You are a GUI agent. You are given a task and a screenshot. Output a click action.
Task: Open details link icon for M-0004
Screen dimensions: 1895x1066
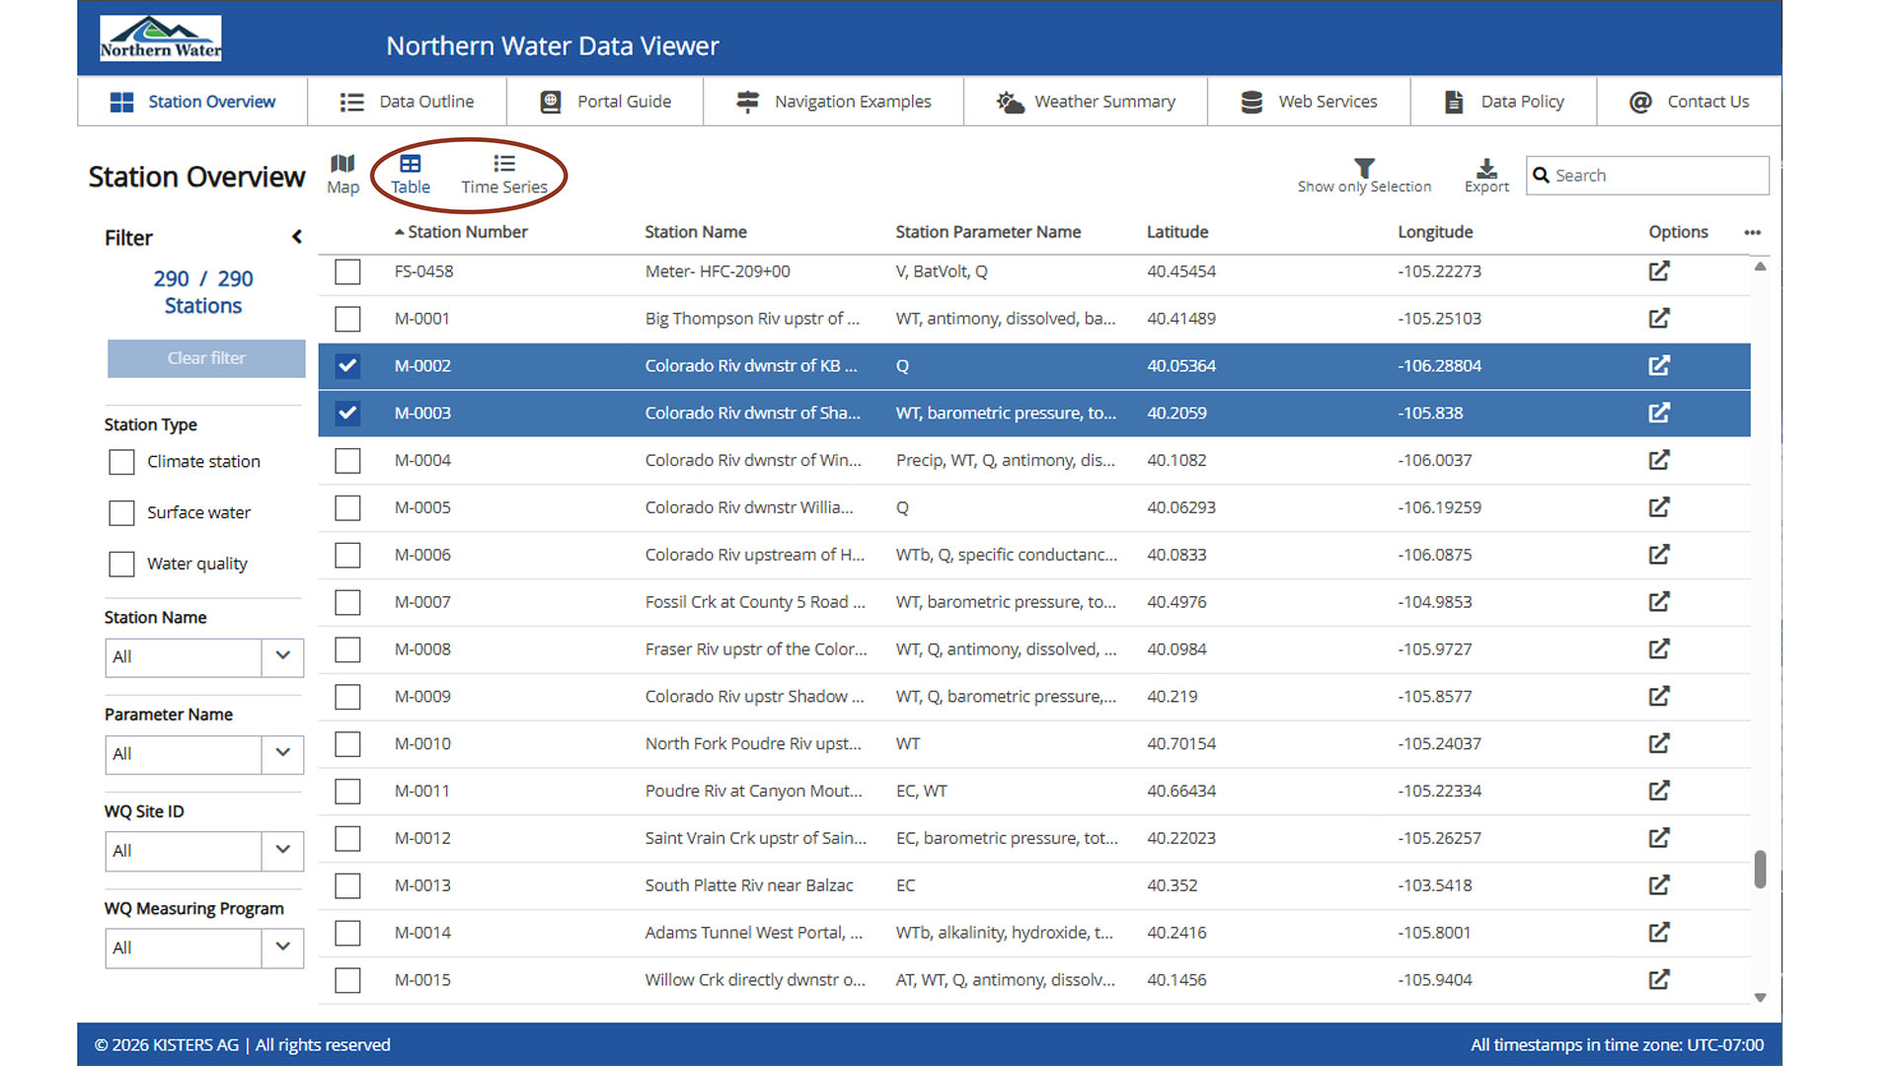coord(1659,460)
